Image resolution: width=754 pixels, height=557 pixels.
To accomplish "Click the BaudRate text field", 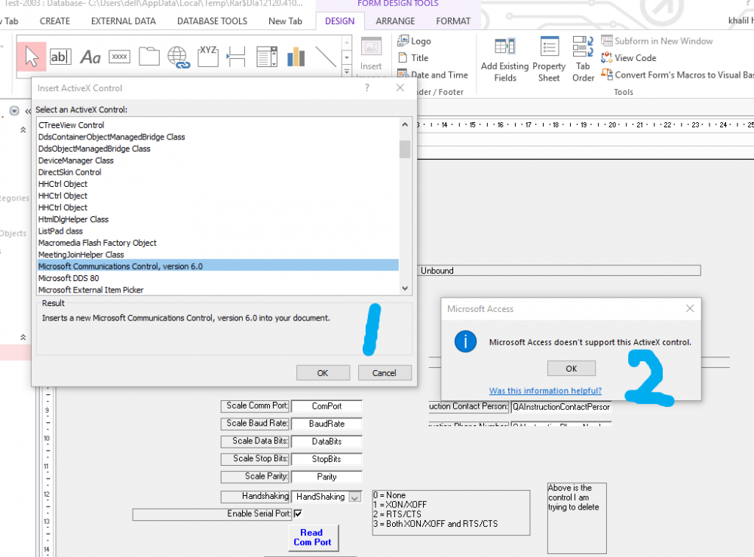I will (x=326, y=424).
